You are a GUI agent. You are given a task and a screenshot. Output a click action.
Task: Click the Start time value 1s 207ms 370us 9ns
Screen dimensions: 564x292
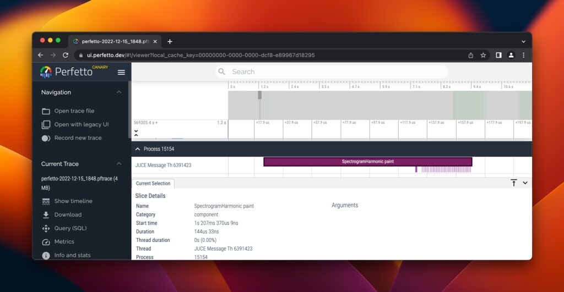pos(216,223)
